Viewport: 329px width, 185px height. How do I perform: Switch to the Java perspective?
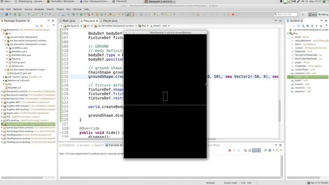tap(313, 14)
